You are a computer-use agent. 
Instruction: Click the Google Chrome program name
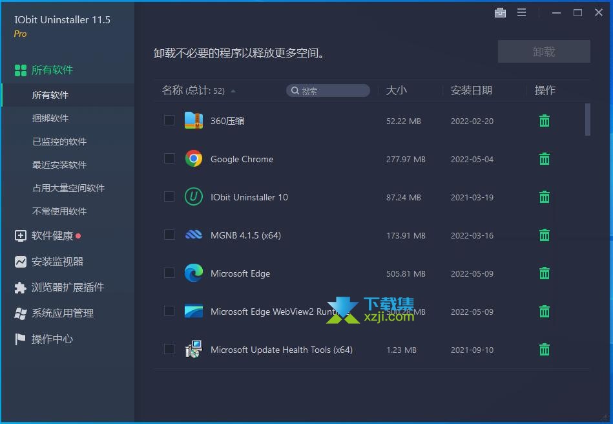[x=242, y=159]
